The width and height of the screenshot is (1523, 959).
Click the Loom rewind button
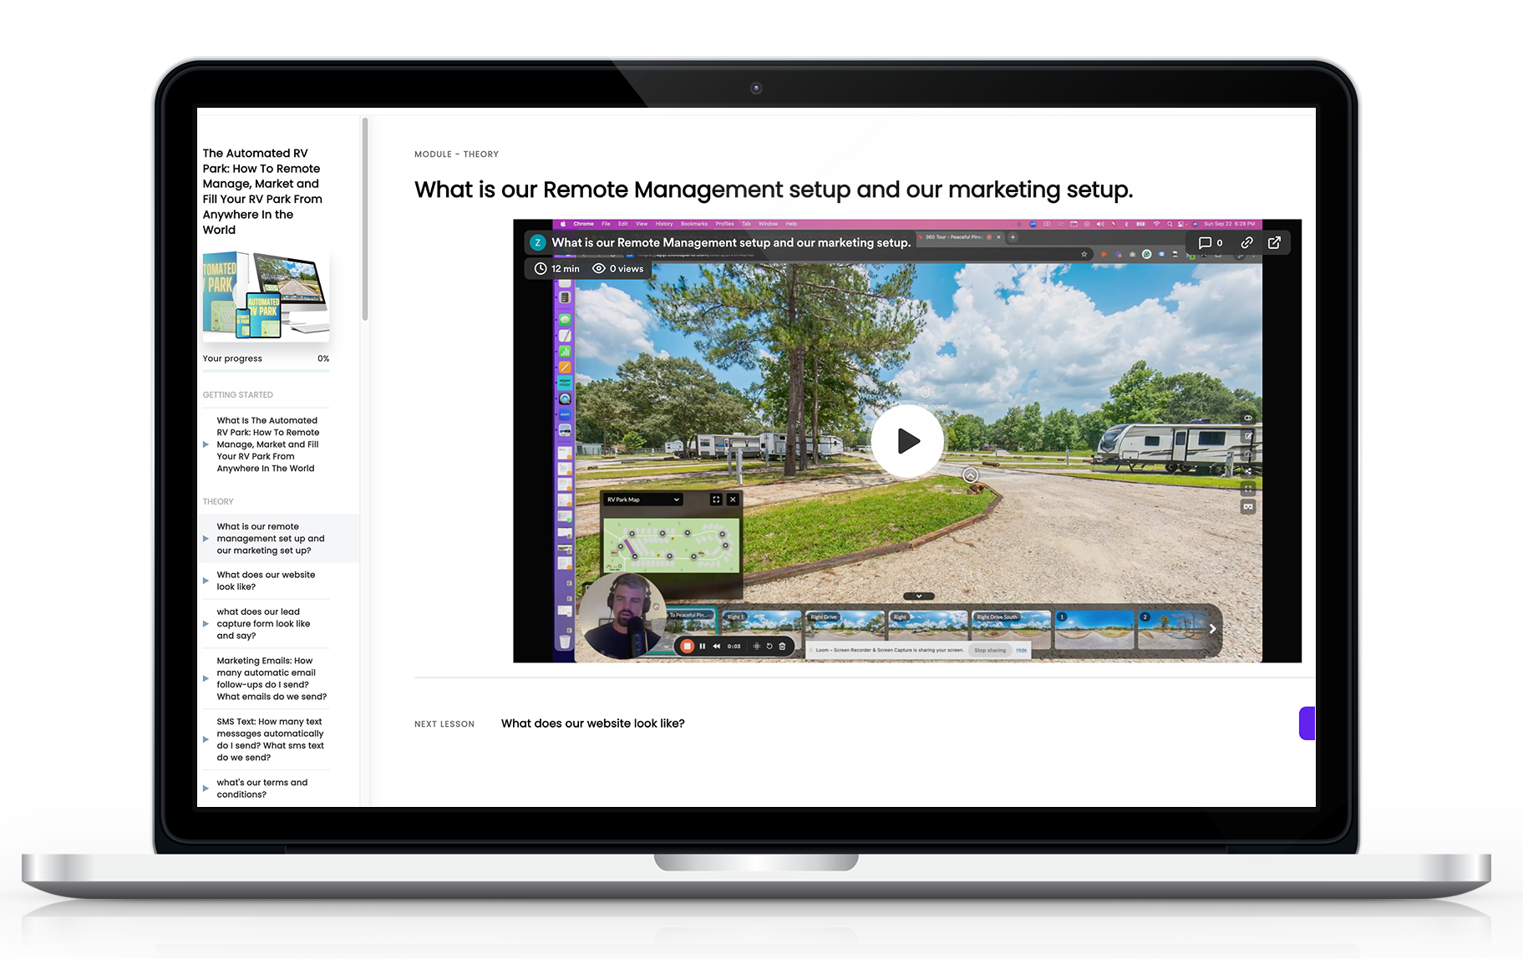(717, 646)
